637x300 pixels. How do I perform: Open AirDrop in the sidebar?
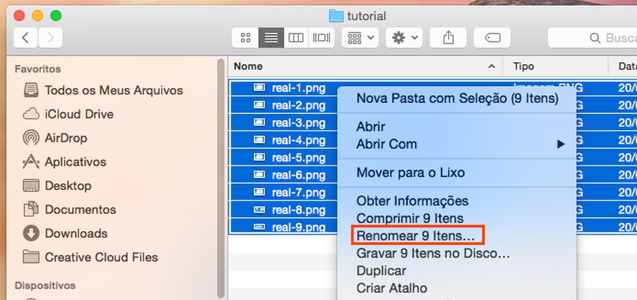pos(65,138)
